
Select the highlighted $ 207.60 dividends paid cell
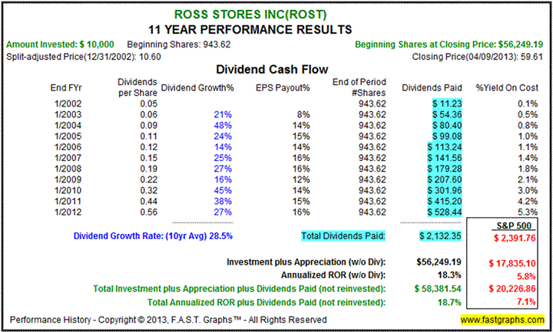coord(445,179)
